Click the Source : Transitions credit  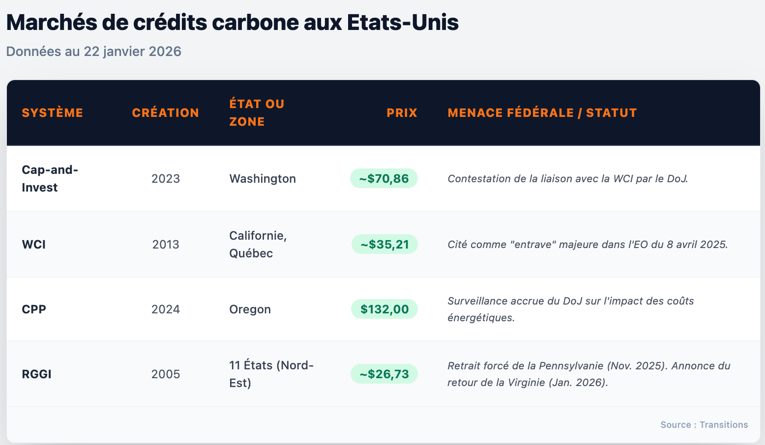(704, 424)
